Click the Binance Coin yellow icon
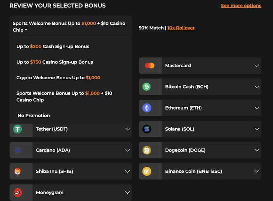The width and height of the screenshot is (273, 201). [146, 171]
